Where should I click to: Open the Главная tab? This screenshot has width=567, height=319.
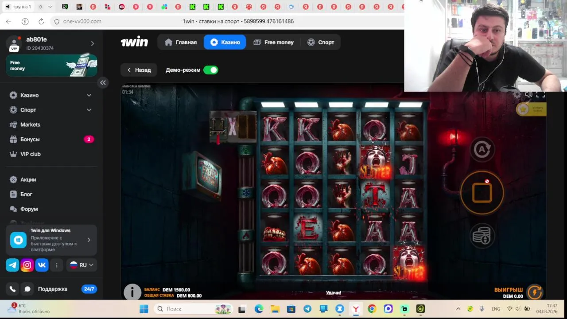(x=181, y=42)
